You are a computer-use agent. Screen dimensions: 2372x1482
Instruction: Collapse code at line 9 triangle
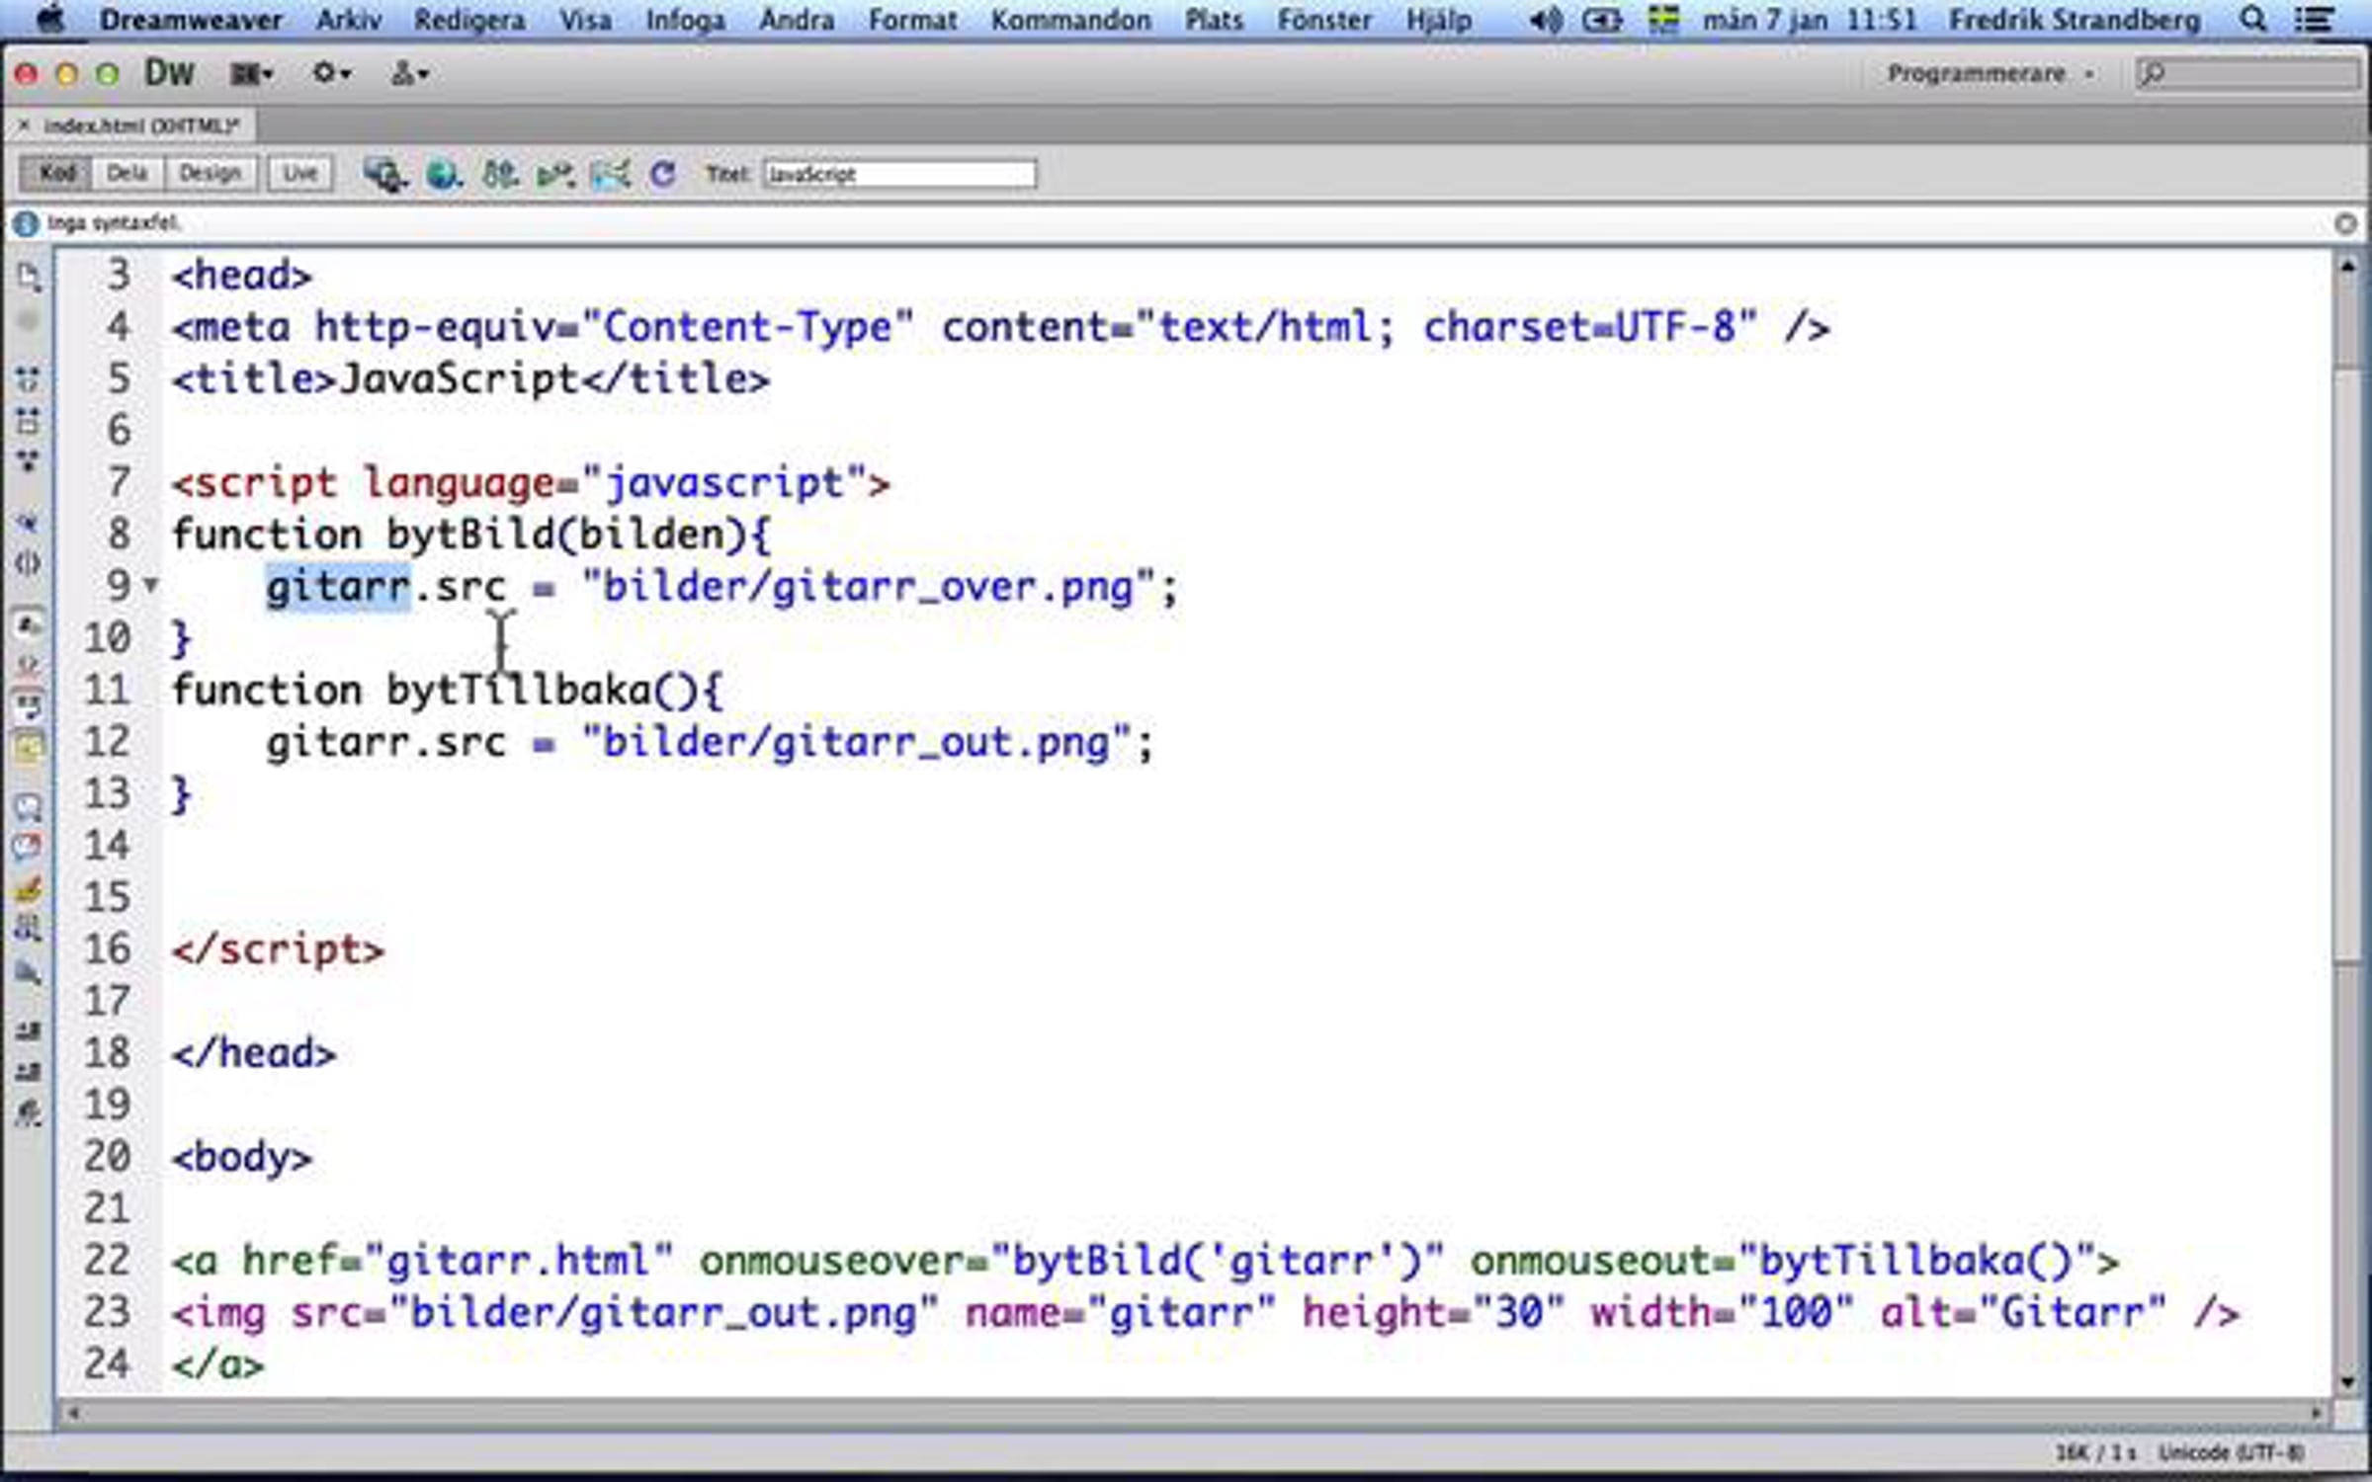tap(150, 585)
